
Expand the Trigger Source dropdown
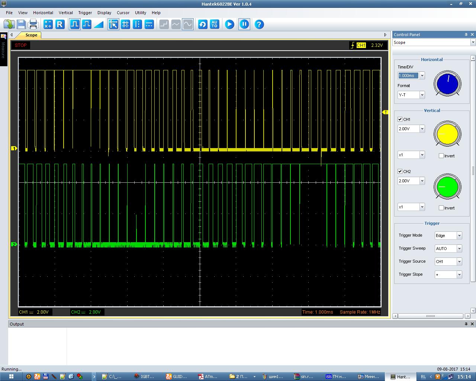tap(459, 262)
